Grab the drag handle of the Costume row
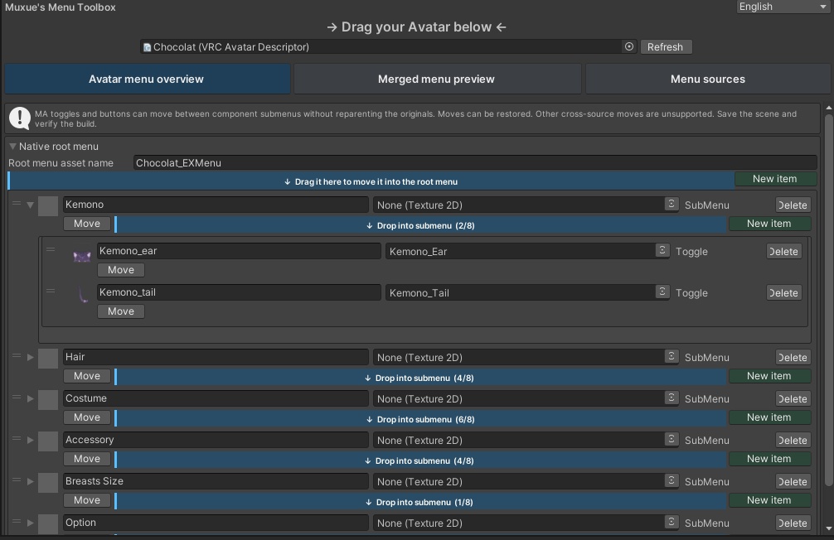The width and height of the screenshot is (834, 540). click(x=17, y=397)
